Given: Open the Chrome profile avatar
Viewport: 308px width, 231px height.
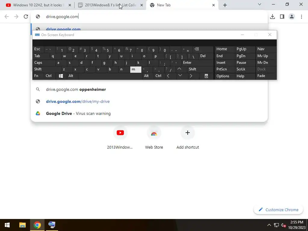Looking at the screenshot, I should point(292,17).
